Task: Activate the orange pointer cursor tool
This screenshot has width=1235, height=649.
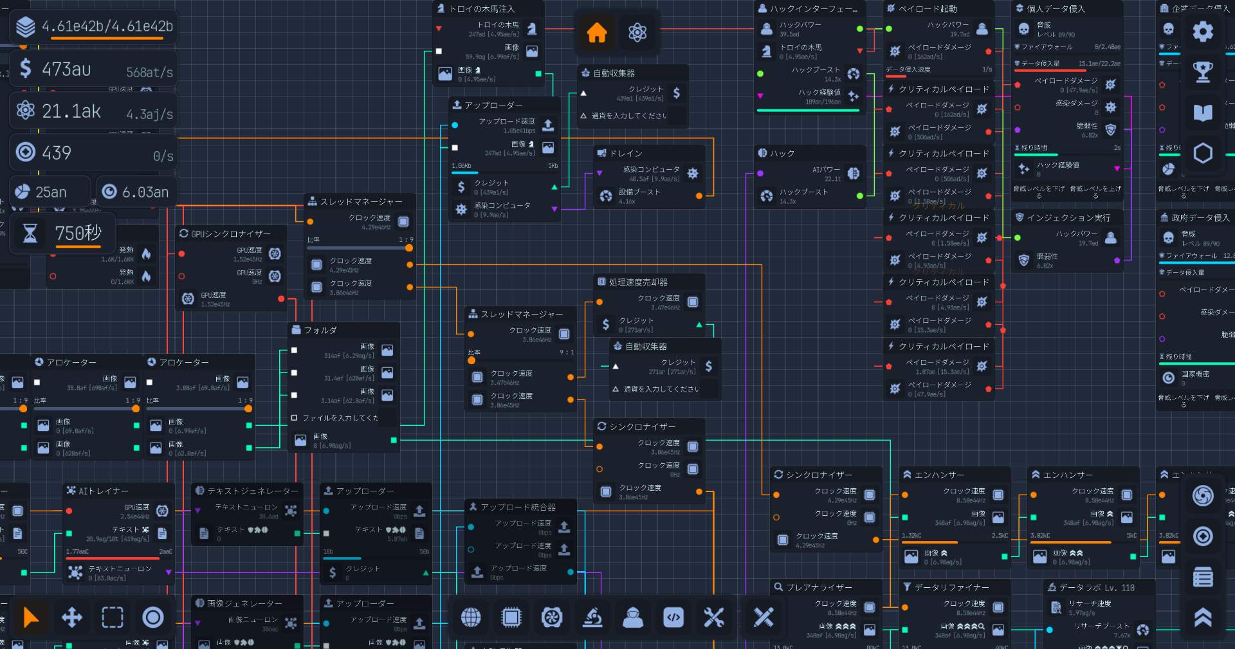Action: (x=31, y=617)
